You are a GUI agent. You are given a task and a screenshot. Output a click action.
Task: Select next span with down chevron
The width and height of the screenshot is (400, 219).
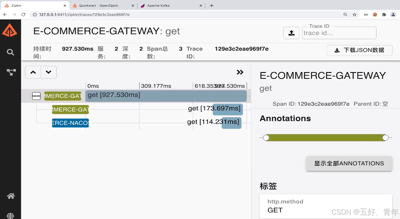[x=49, y=72]
